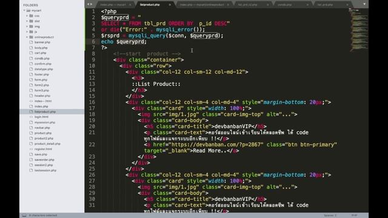Click 'tbl_prd' in the SQL on line 3
Image resolution: width=388 pixels, height=218 pixels.
coord(155,24)
